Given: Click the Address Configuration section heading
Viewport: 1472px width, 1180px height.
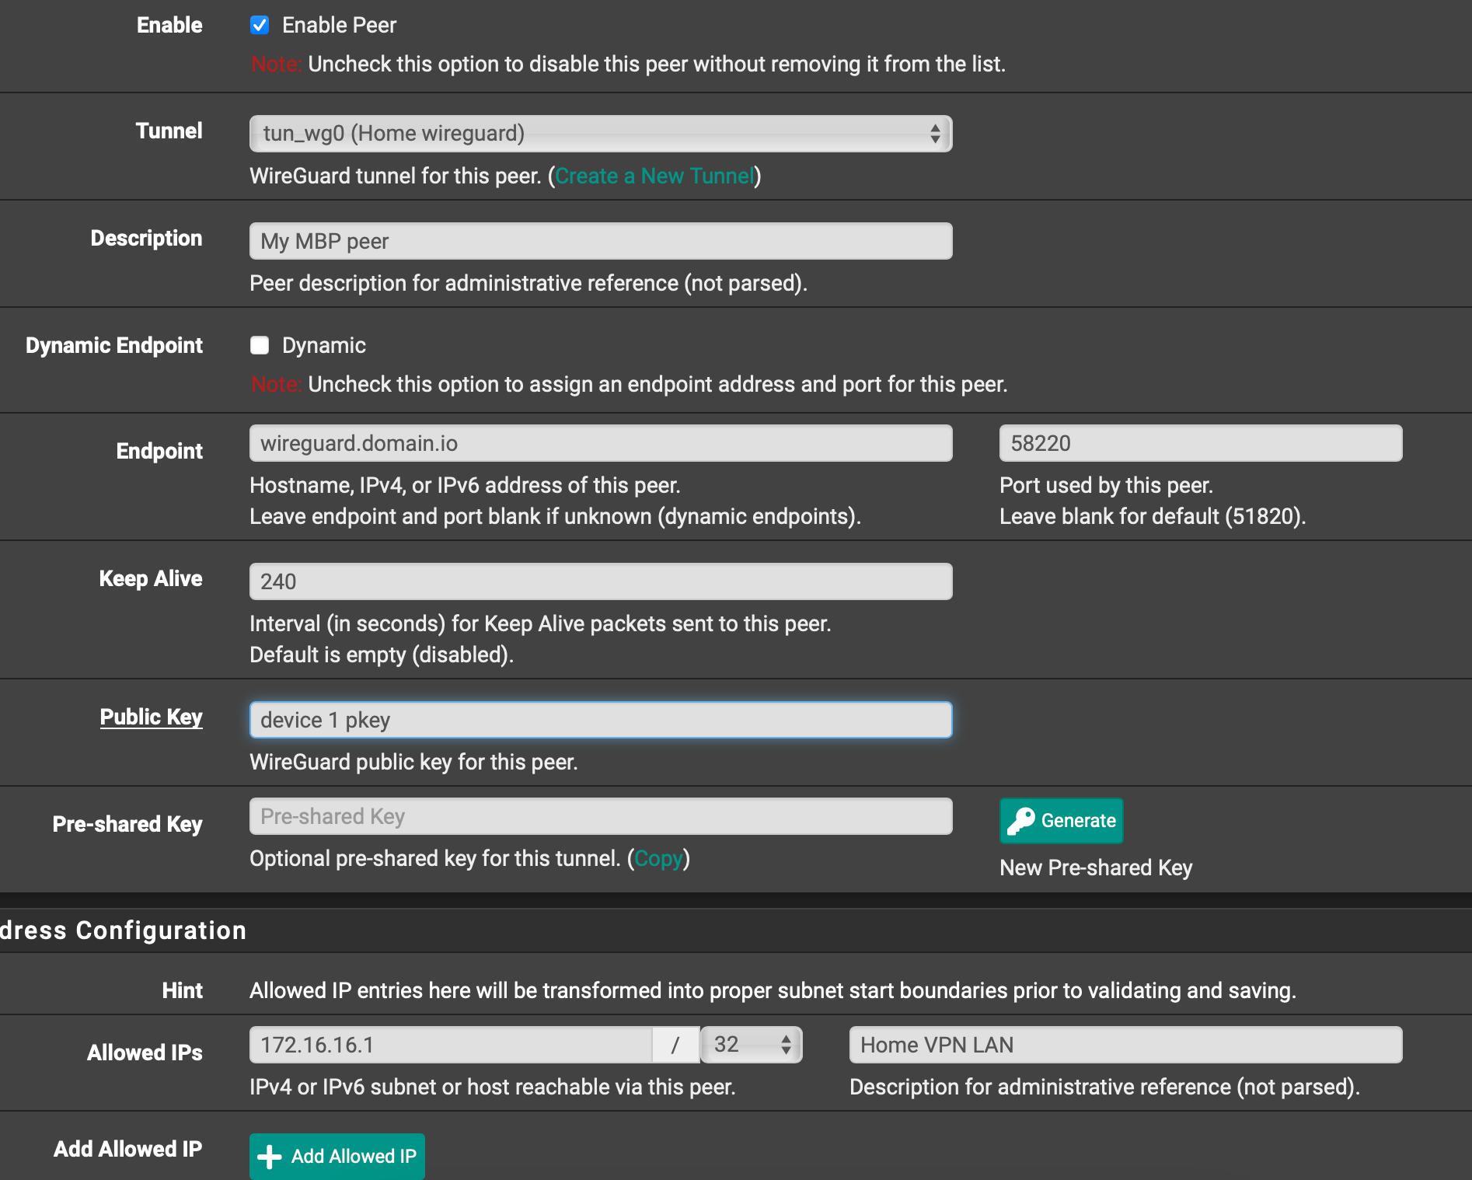Looking at the screenshot, I should (x=123, y=930).
